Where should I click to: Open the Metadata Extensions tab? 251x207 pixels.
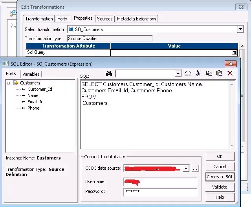(x=137, y=19)
